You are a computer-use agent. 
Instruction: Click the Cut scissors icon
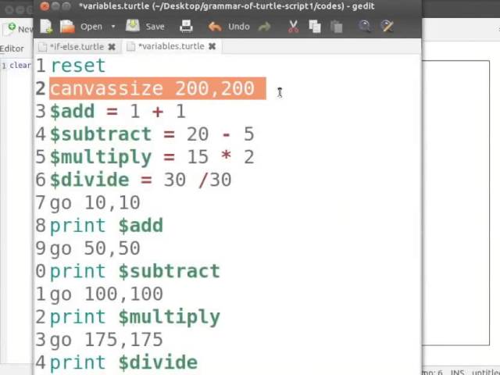click(x=293, y=27)
